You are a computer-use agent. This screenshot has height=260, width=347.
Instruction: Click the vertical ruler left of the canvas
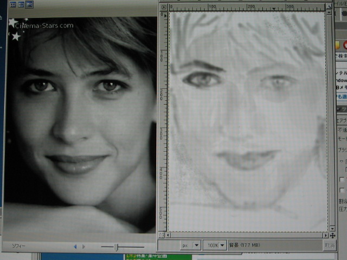(x=163, y=121)
